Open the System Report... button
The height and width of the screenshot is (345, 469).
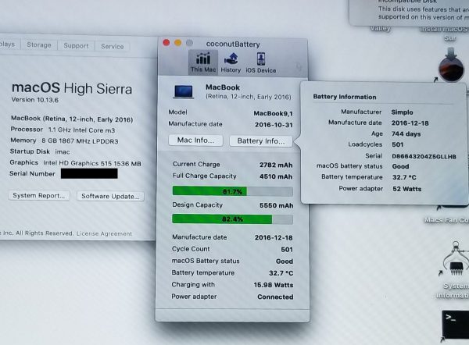pyautogui.click(x=39, y=195)
